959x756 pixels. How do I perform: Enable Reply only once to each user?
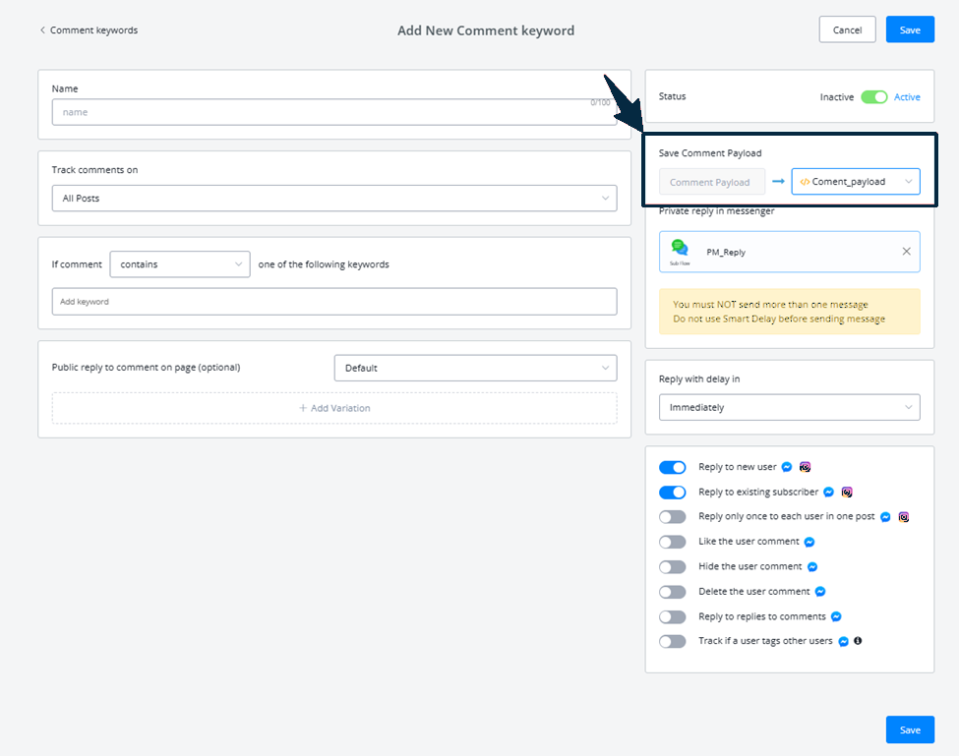672,517
